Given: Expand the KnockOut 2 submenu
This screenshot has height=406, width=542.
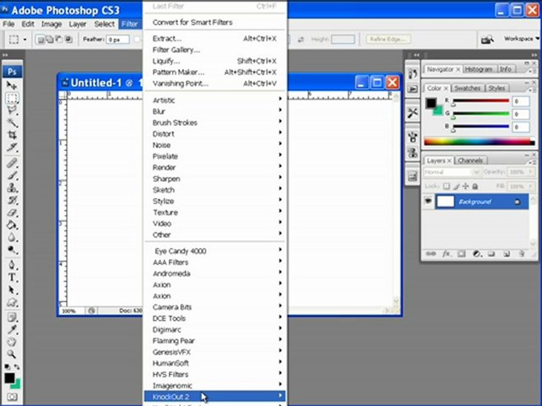Looking at the screenshot, I should click(215, 396).
